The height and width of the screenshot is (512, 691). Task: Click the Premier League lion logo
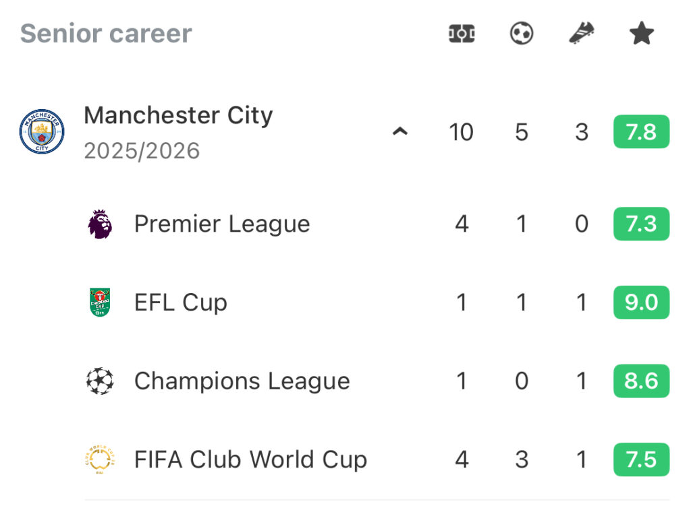[101, 224]
